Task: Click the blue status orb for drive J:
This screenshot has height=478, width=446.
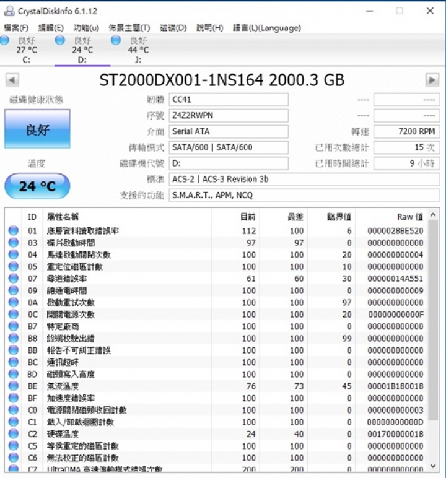Action: 116,40
